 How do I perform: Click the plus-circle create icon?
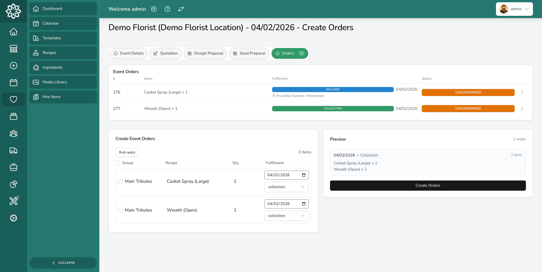point(13,66)
